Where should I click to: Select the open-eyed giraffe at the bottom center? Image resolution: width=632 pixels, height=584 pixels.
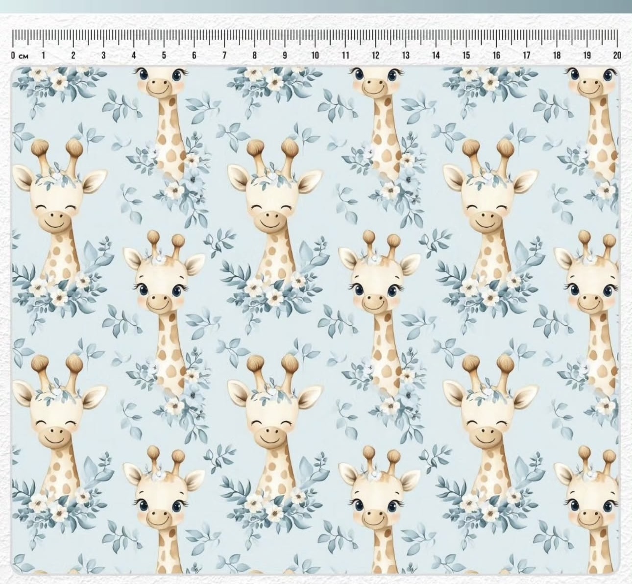pyautogui.click(x=378, y=495)
